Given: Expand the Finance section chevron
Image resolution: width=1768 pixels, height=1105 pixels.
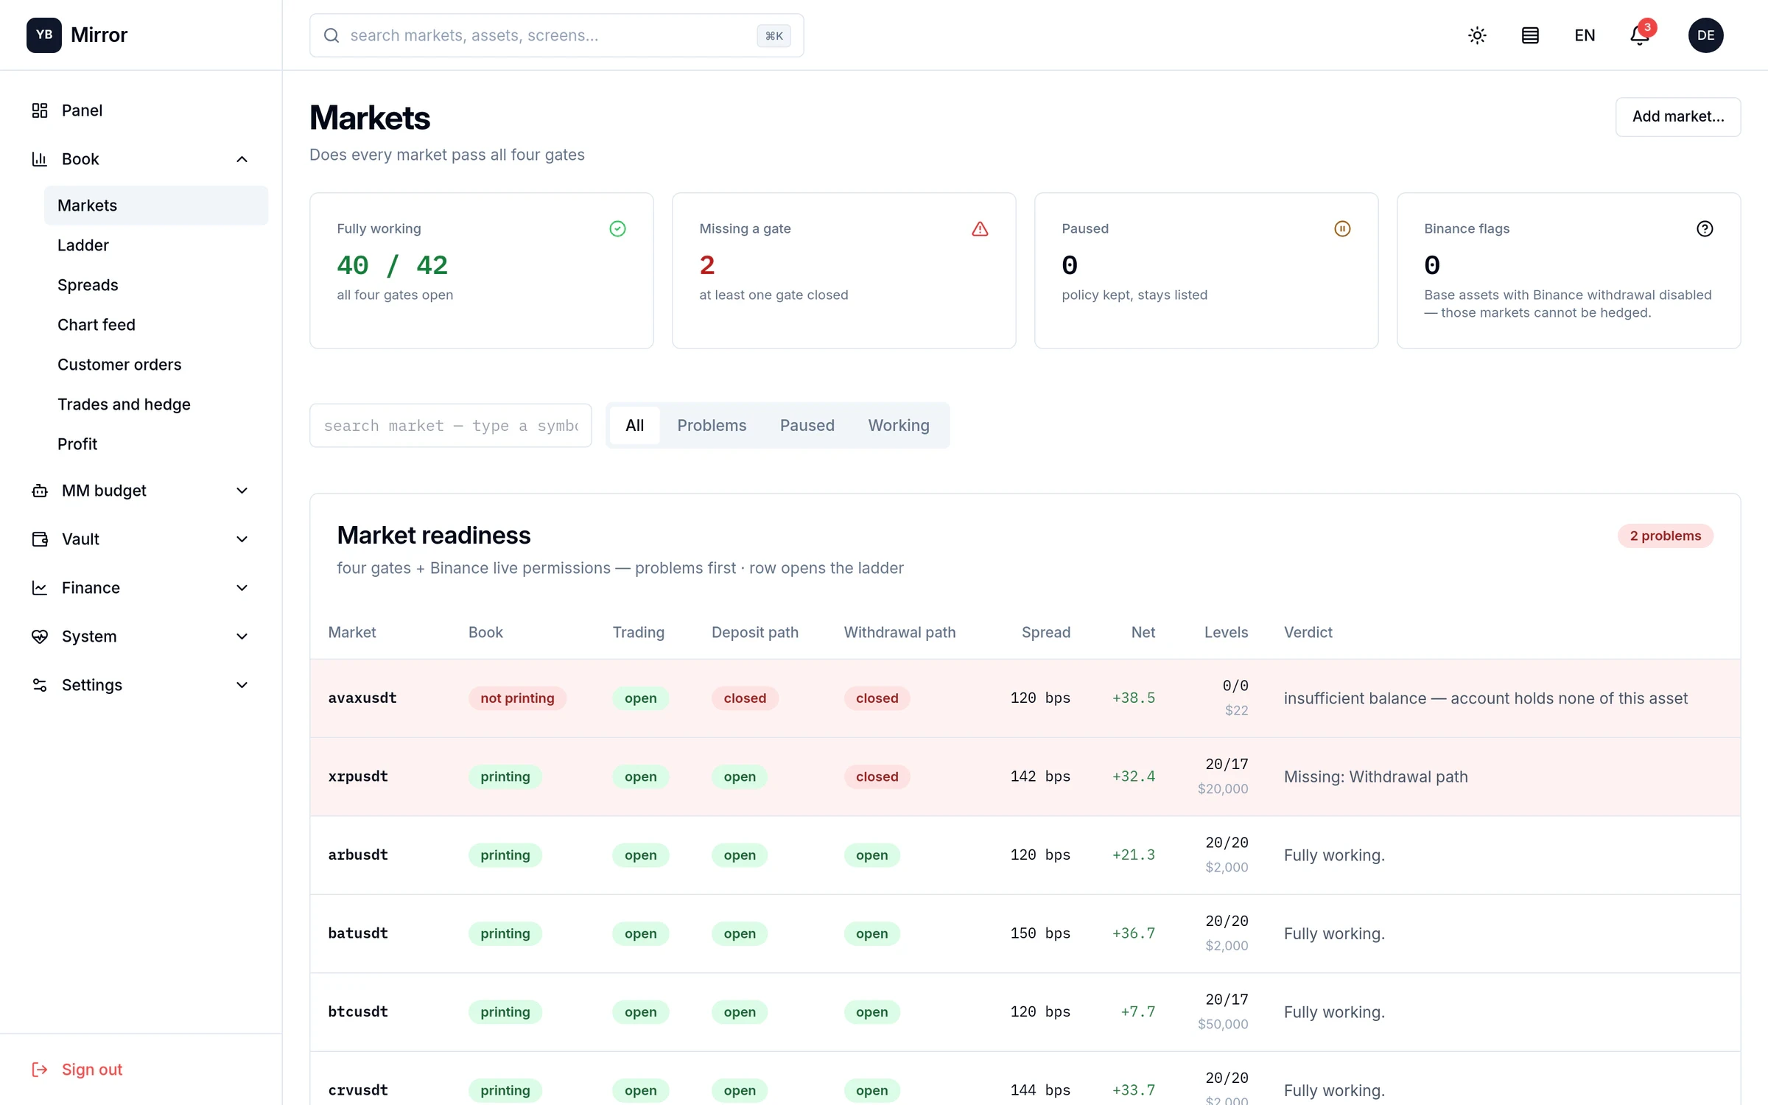Looking at the screenshot, I should pos(242,588).
